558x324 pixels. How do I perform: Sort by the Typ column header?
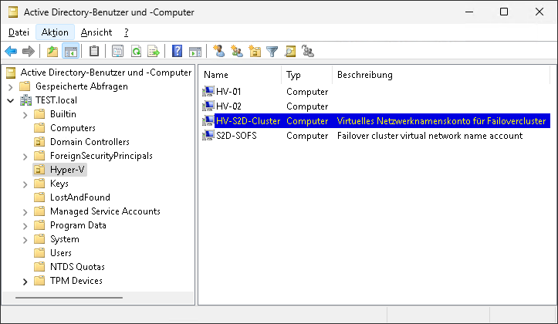[306, 75]
